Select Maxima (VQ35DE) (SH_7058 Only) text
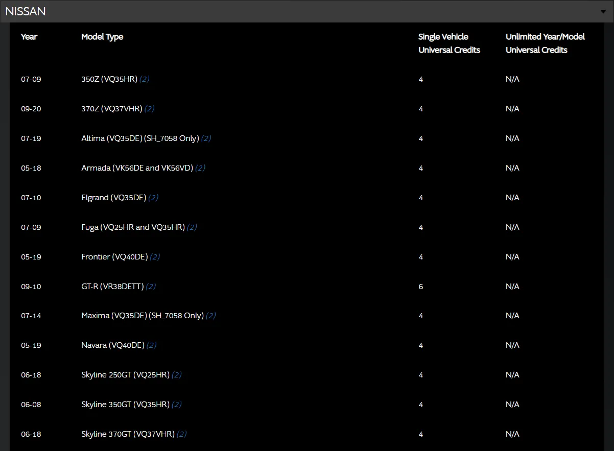This screenshot has width=614, height=451. (x=143, y=316)
